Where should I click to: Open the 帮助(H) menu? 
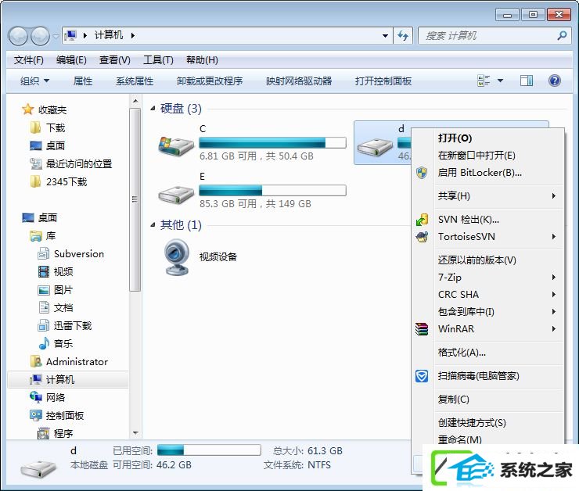click(202, 59)
